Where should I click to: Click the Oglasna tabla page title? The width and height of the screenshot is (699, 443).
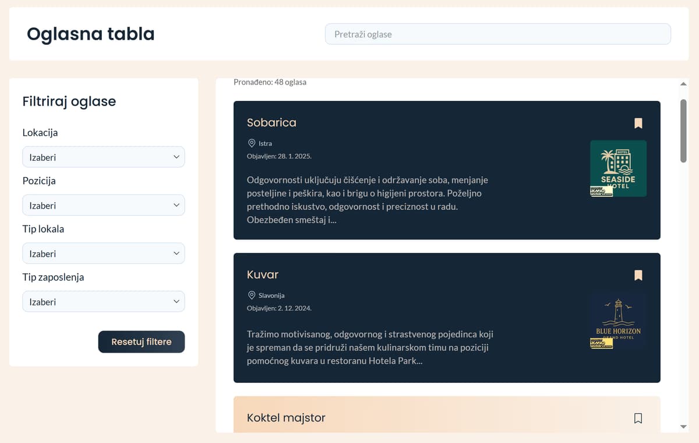point(91,34)
